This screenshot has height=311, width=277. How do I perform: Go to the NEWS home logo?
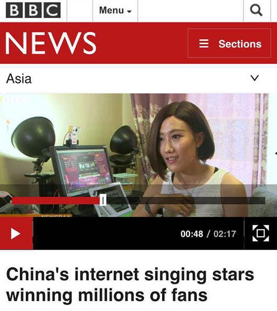(51, 43)
